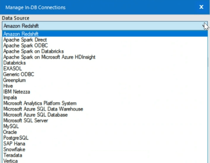Choose Apache Spark Direct option
The height and width of the screenshot is (163, 210).
pyautogui.click(x=105, y=40)
